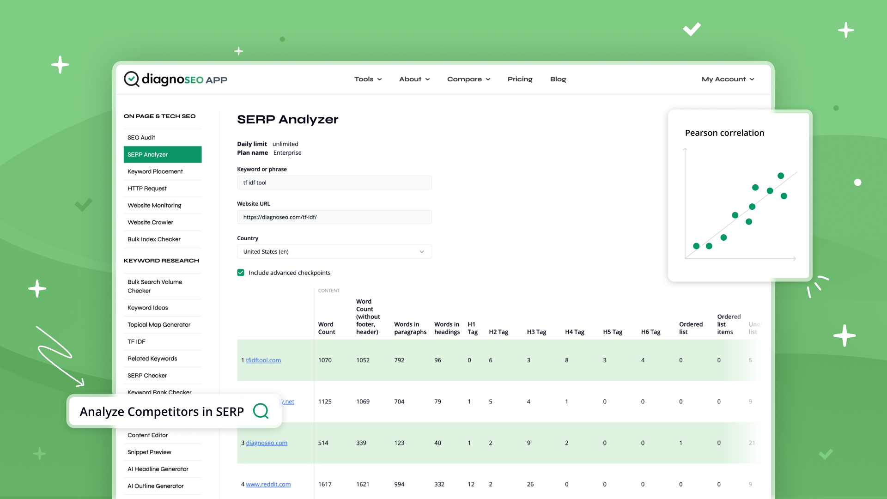Open HTTP Request tool
Viewport: 887px width, 499px height.
click(x=163, y=189)
